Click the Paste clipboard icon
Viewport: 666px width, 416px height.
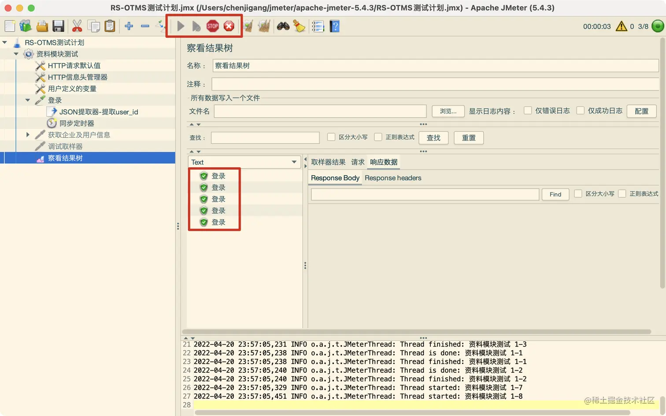pyautogui.click(x=110, y=26)
